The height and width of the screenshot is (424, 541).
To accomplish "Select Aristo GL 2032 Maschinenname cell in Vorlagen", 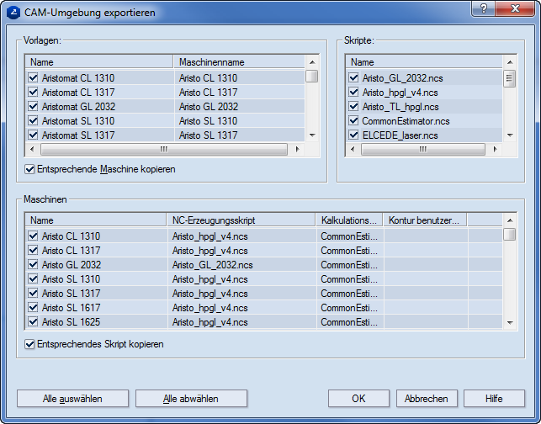I will coord(240,107).
